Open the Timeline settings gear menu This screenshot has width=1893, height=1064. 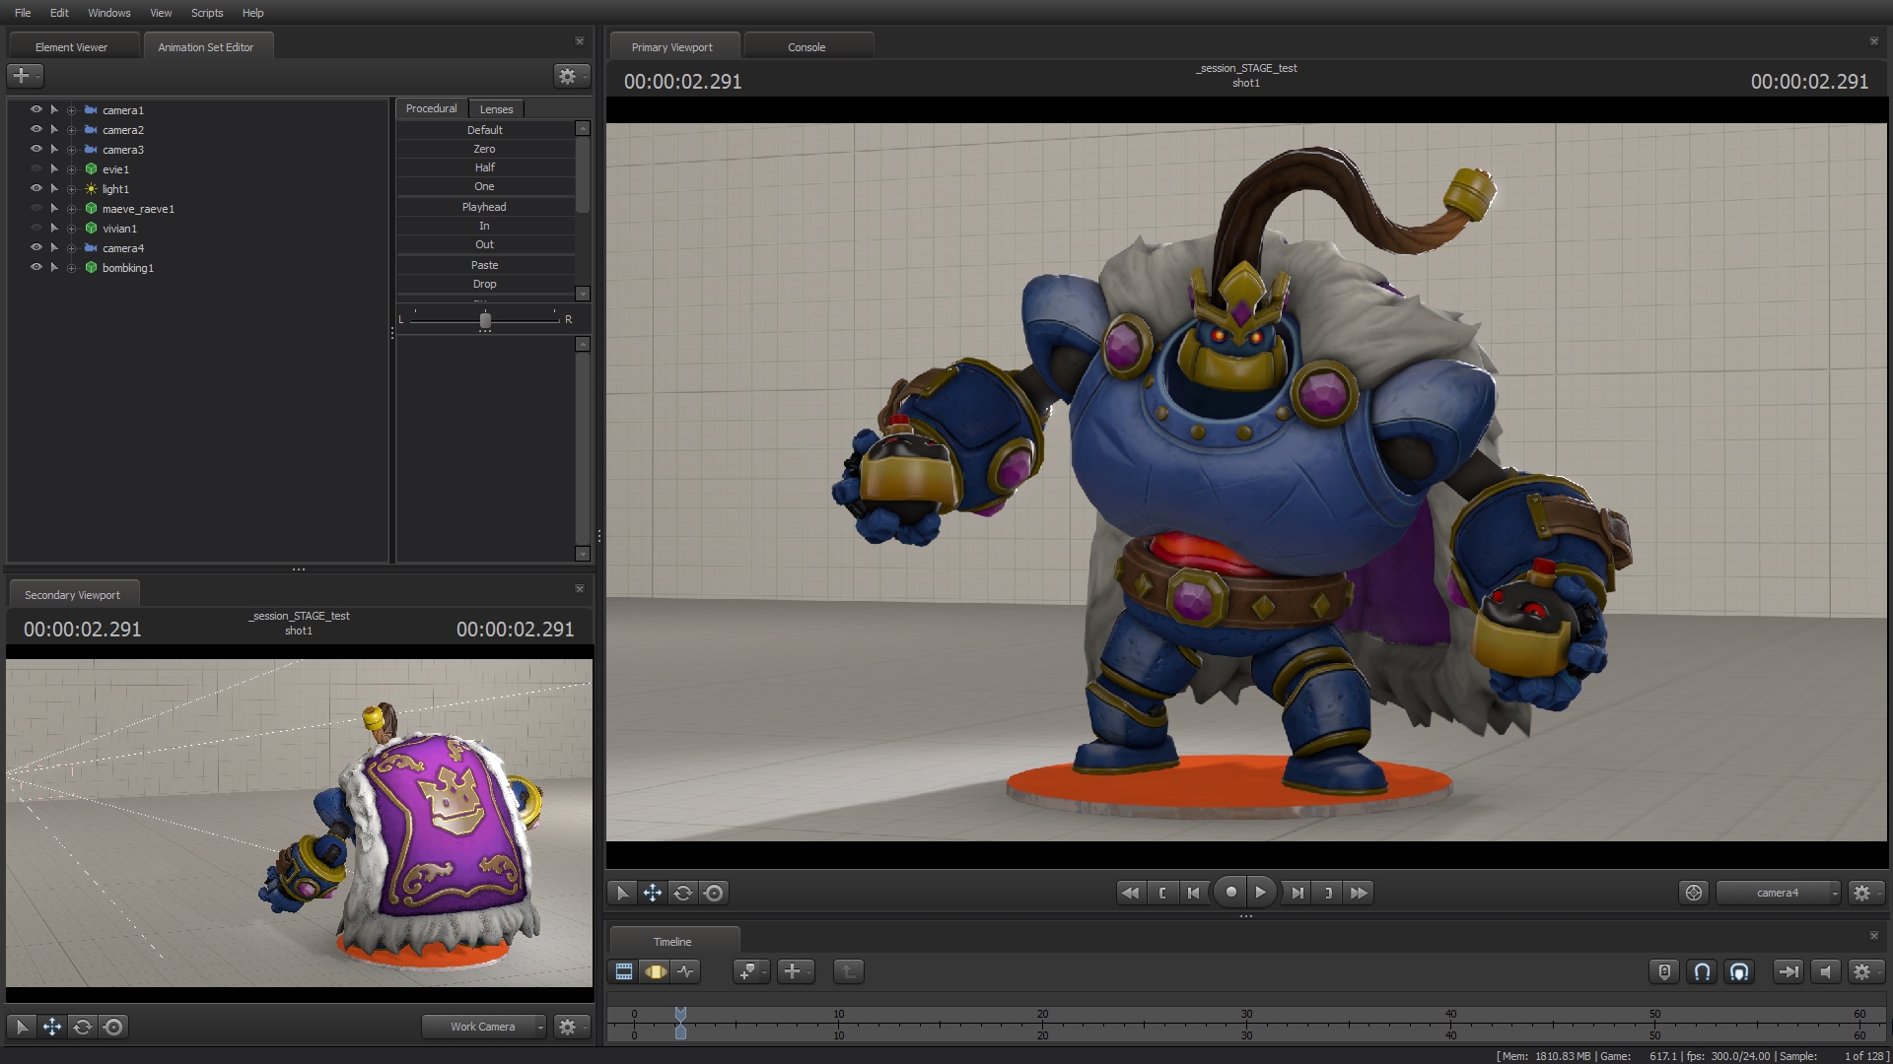coord(1862,971)
